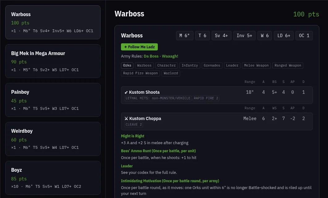The width and height of the screenshot is (328, 198).
Task: Select the Warboss unit card in the list
Action: pos(53,22)
